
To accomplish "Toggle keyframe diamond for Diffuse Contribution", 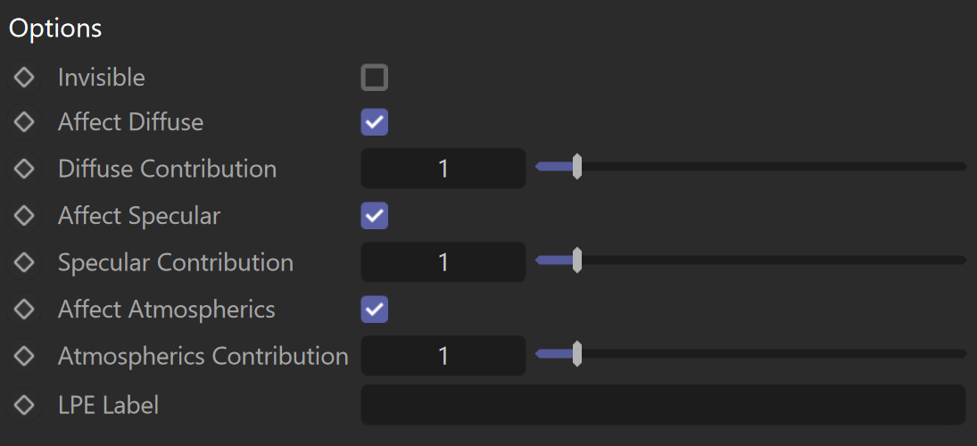I will pos(24,169).
